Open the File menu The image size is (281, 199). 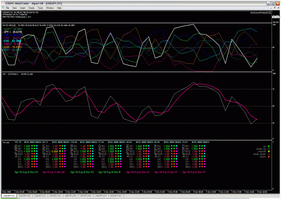click(x=8, y=8)
